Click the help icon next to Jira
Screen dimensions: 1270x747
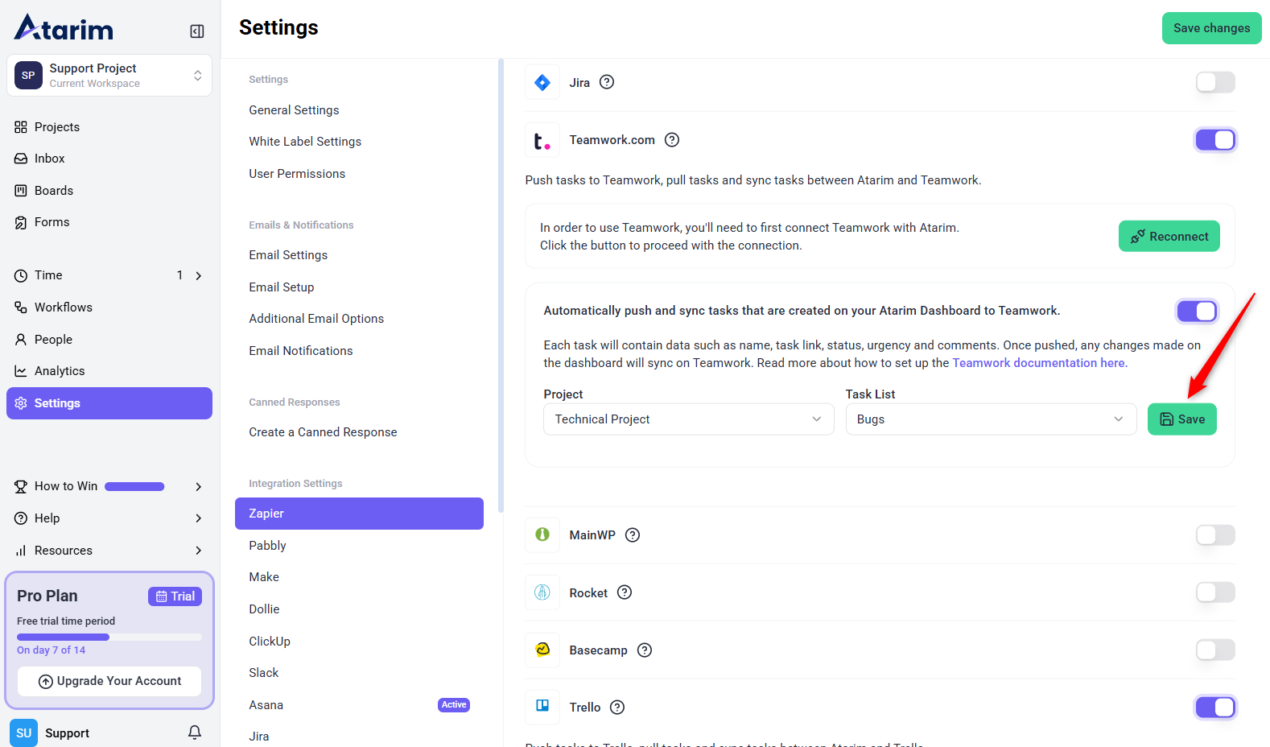point(607,82)
